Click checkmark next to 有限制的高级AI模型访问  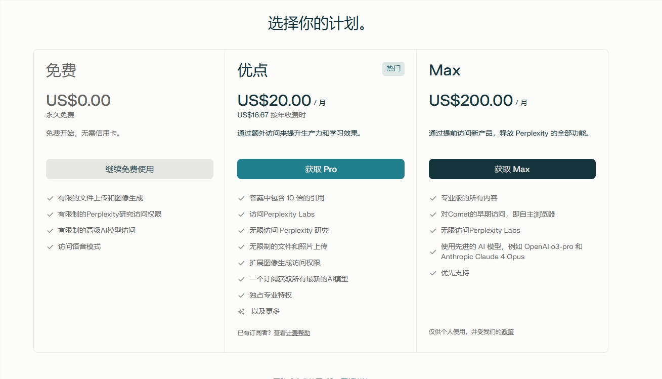[x=50, y=231]
